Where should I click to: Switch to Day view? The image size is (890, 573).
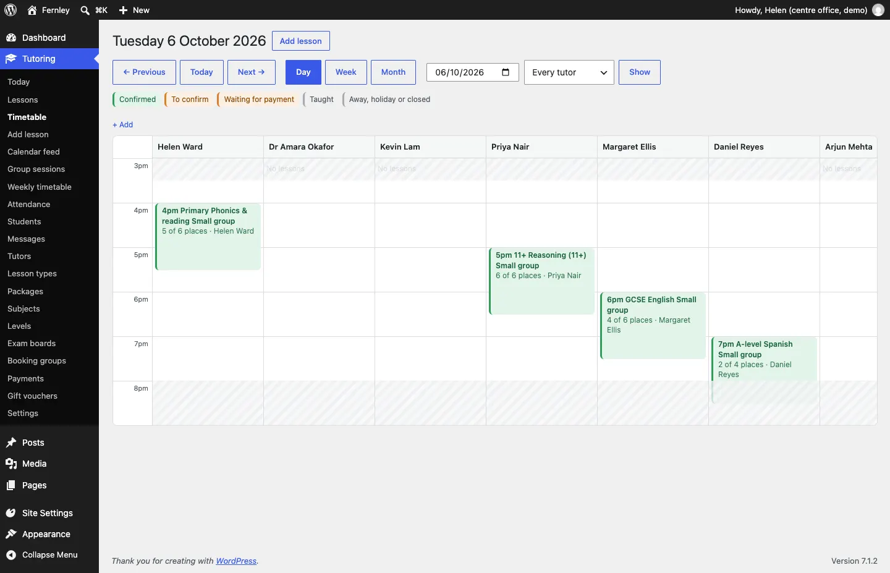point(303,72)
